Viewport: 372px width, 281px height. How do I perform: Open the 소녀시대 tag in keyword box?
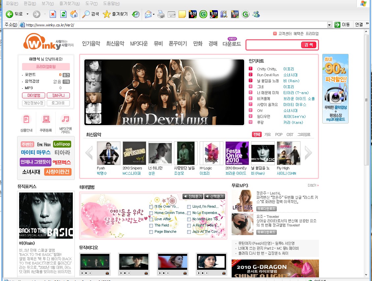click(x=31, y=172)
